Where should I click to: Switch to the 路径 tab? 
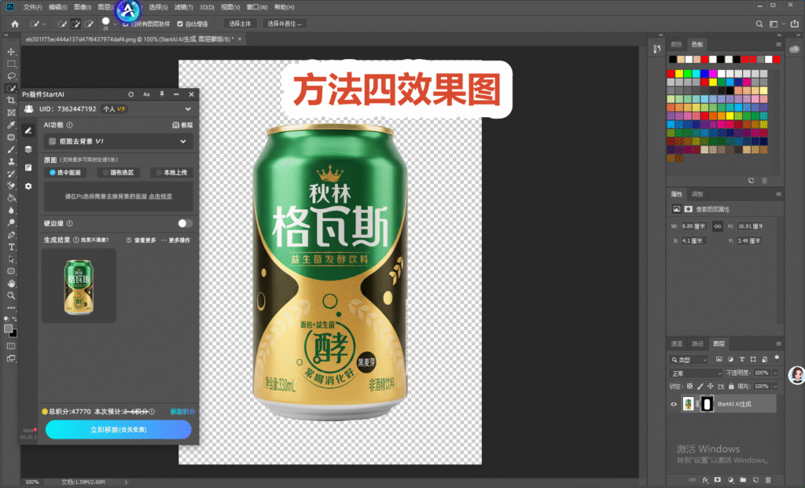(698, 344)
